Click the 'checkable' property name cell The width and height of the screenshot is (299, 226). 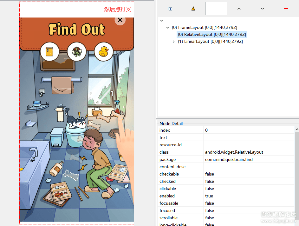click(180, 174)
